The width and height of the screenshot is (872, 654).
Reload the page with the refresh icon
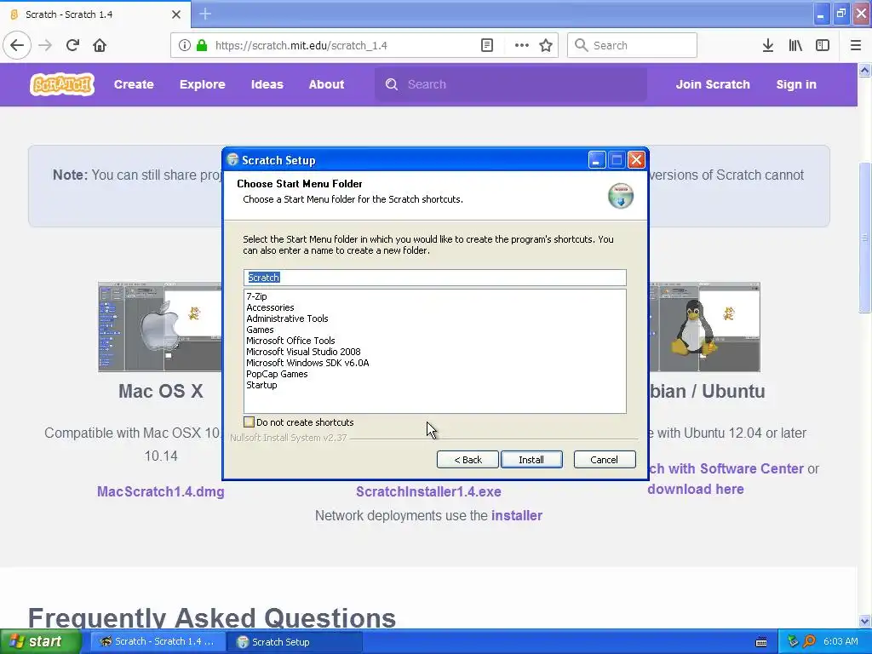tap(72, 45)
